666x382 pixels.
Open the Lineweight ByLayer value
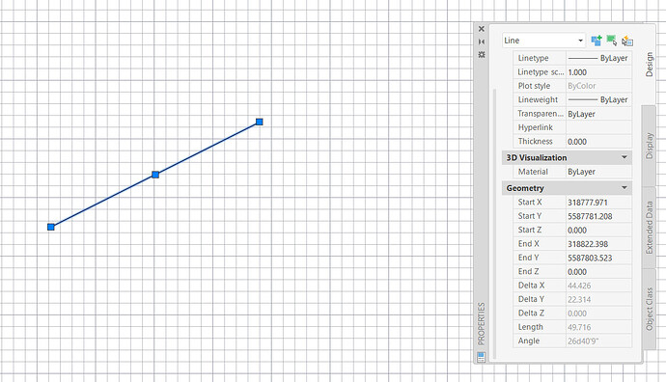pyautogui.click(x=598, y=99)
